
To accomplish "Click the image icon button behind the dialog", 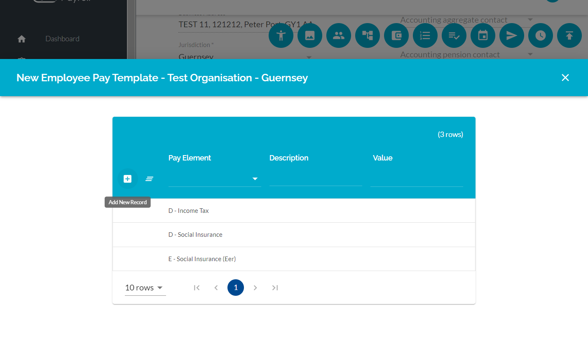I will click(x=310, y=35).
